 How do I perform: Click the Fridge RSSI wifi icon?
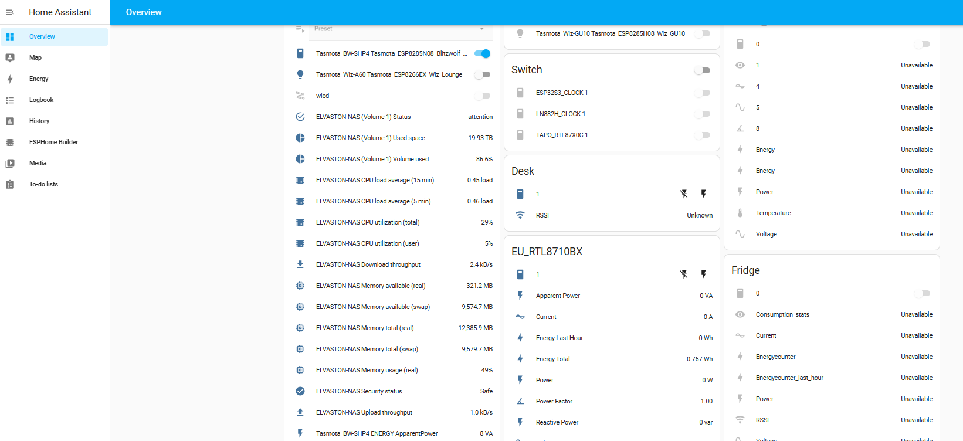click(740, 420)
